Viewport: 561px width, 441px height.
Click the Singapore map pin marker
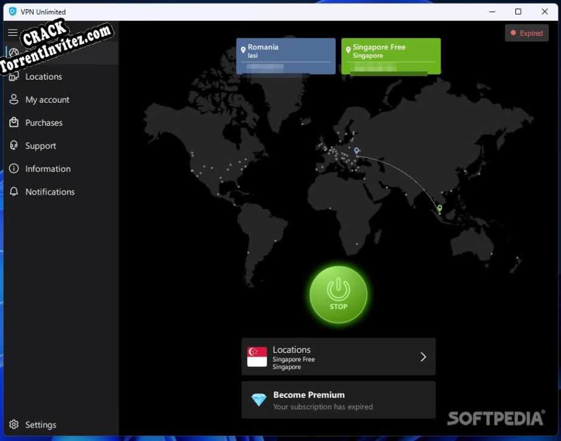coord(439,209)
